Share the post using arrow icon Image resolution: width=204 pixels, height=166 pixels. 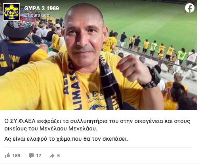[52, 156]
